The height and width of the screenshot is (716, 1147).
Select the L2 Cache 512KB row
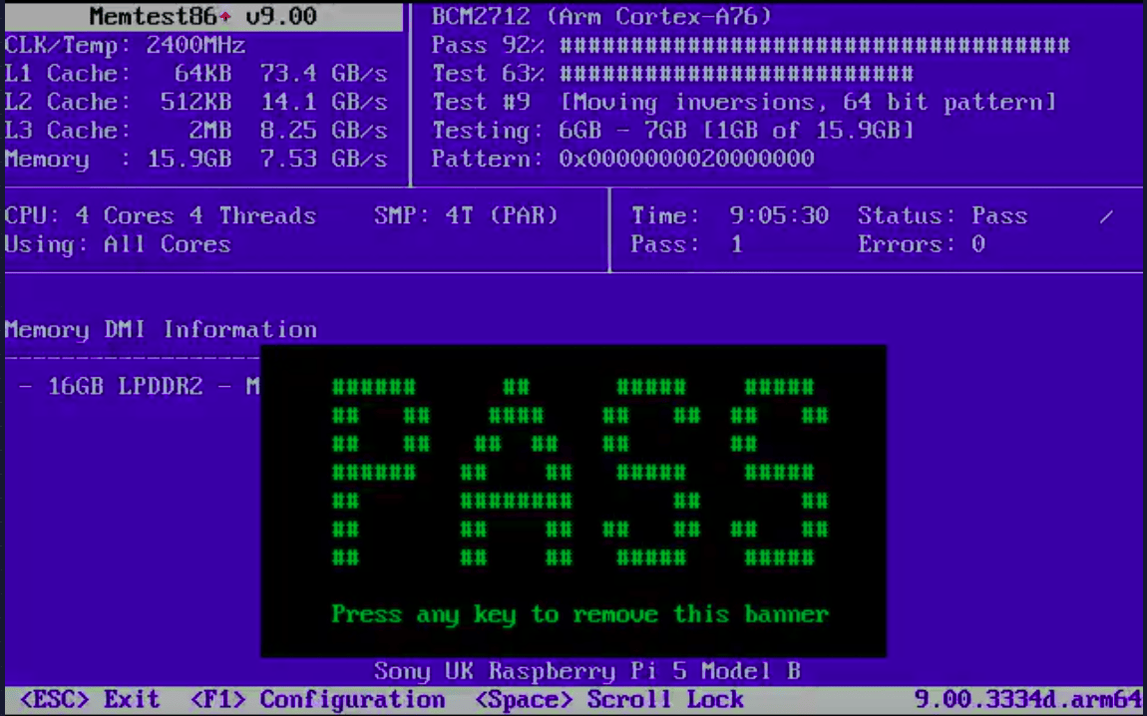point(196,103)
